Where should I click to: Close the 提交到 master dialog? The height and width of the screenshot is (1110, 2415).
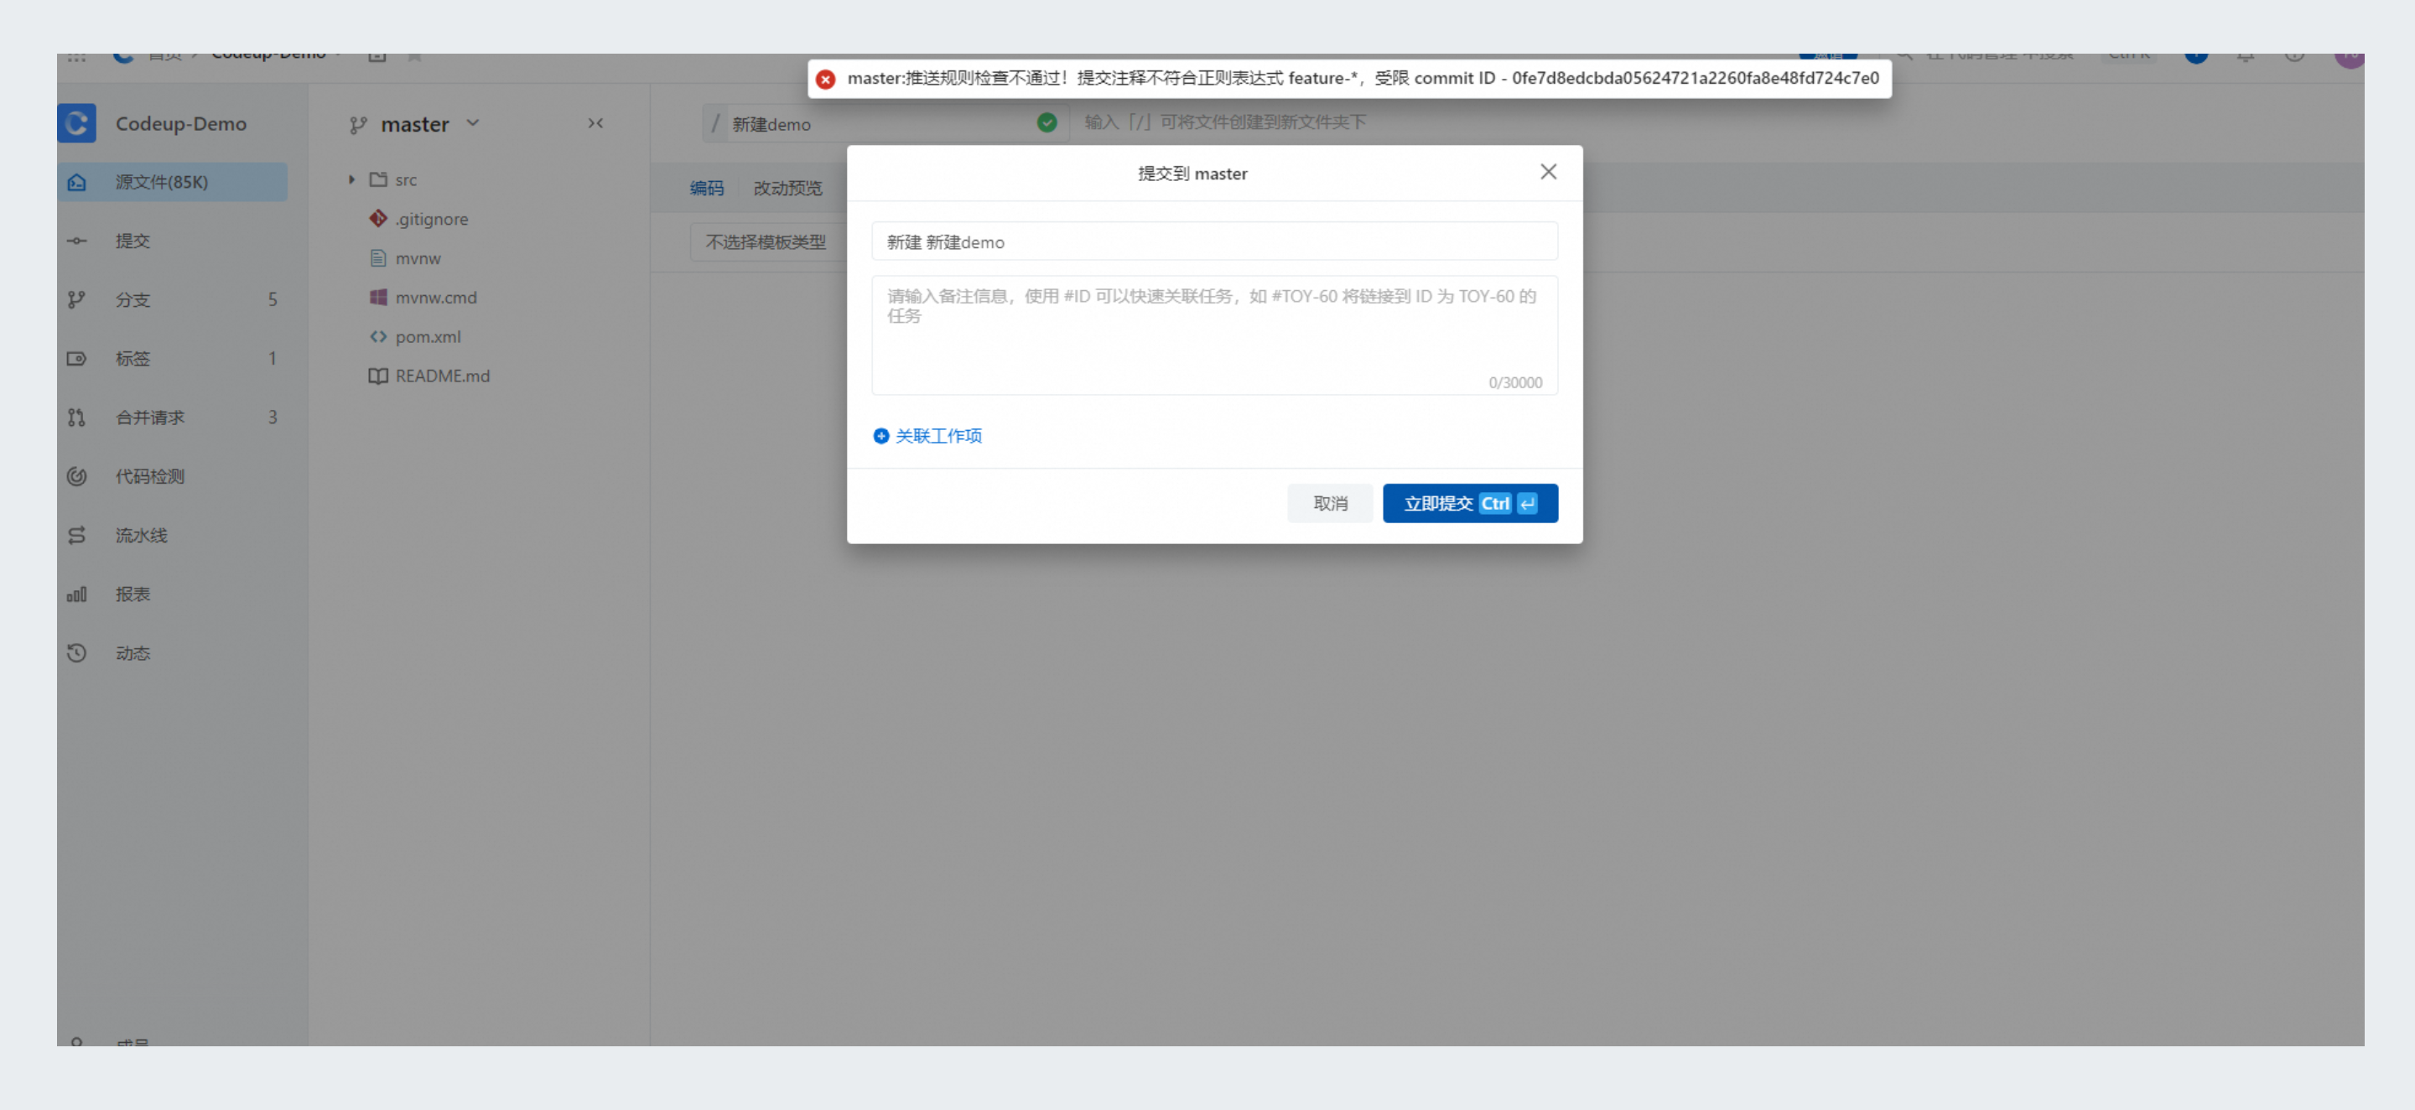1548,172
